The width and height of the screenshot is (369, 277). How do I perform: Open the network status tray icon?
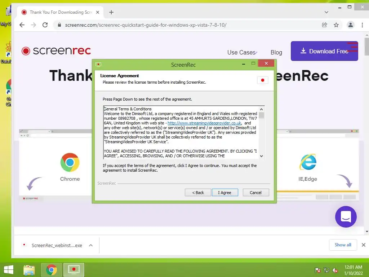pyautogui.click(x=326, y=270)
